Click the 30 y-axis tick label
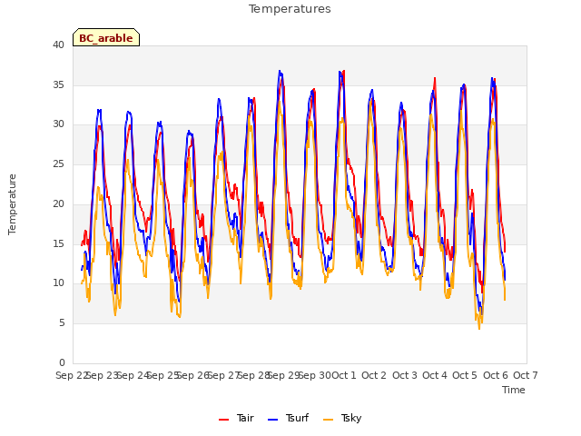Viewport: 581px width, 436px height. tap(58, 124)
